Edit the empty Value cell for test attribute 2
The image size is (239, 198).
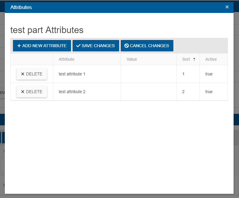point(148,92)
